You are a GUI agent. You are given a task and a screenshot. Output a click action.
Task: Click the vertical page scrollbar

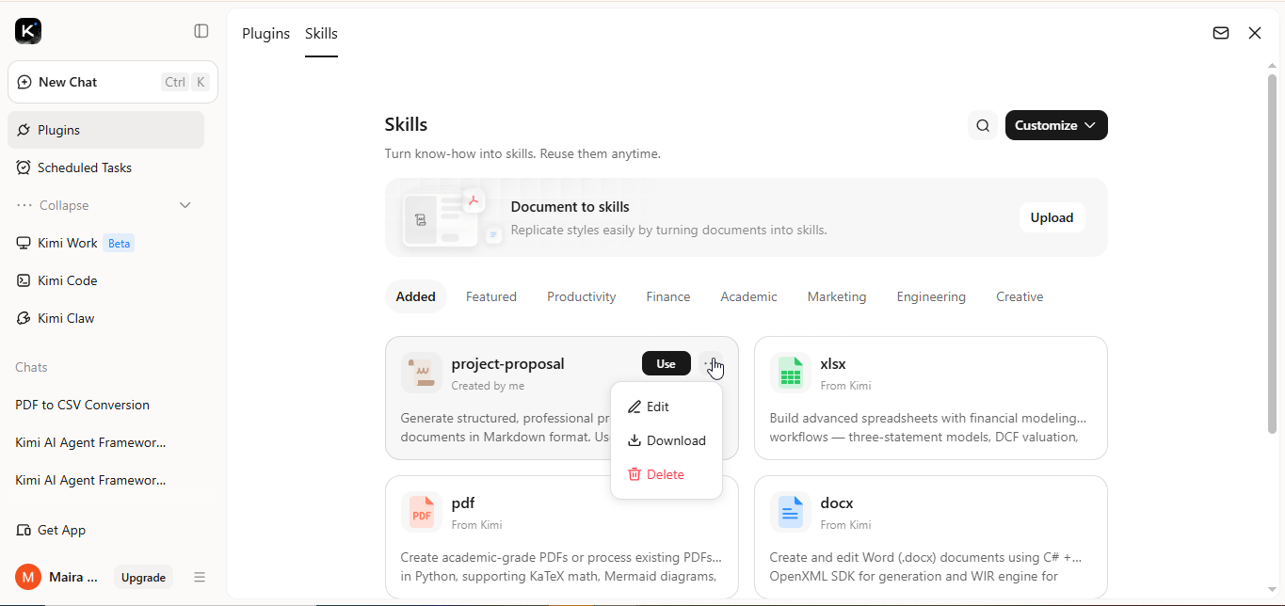pyautogui.click(x=1272, y=254)
